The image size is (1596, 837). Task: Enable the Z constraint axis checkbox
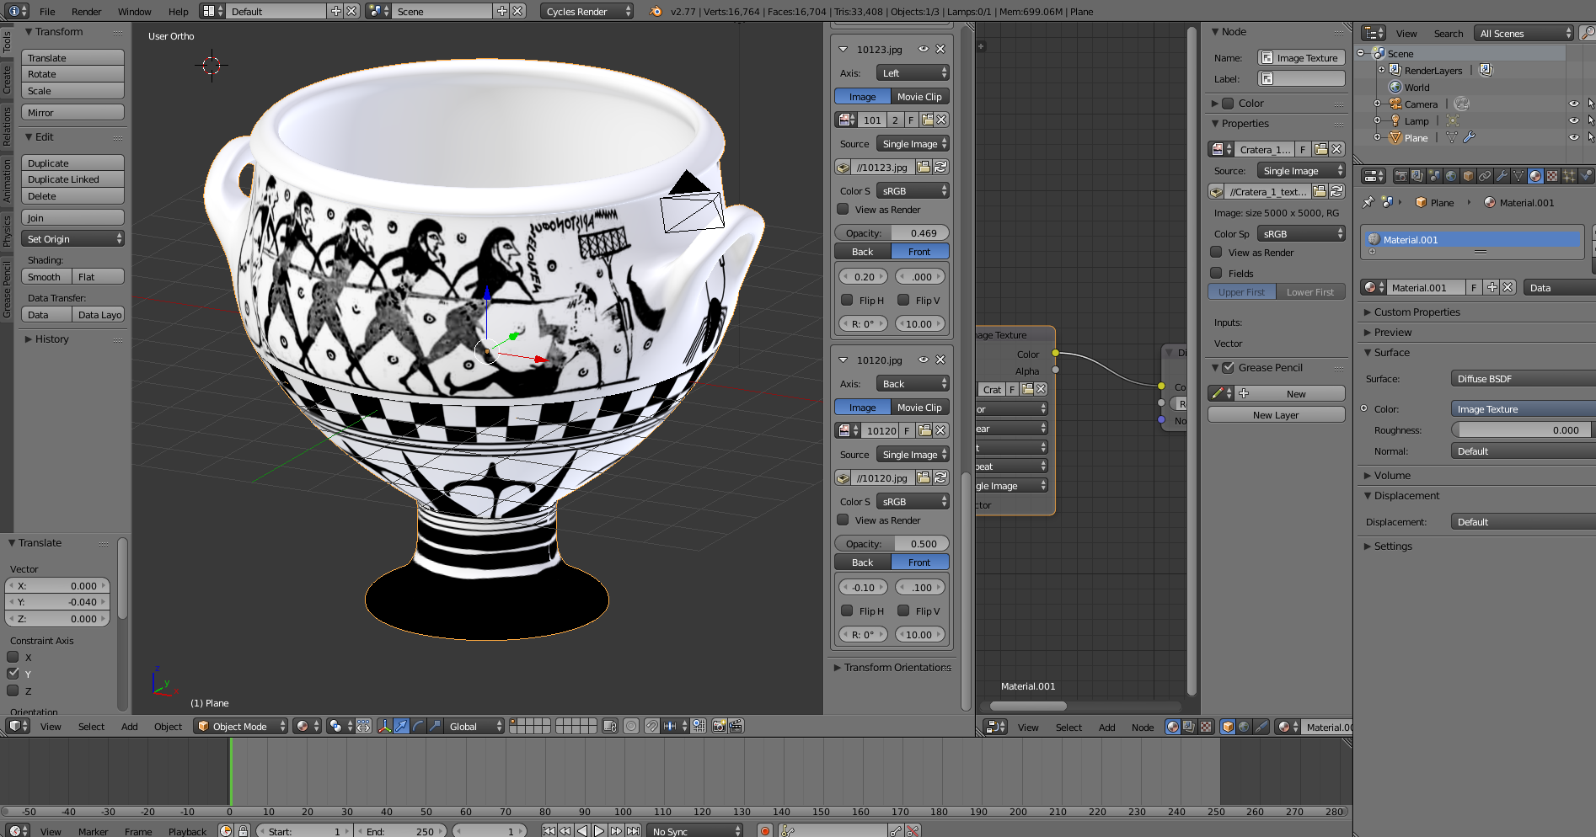tap(13, 690)
